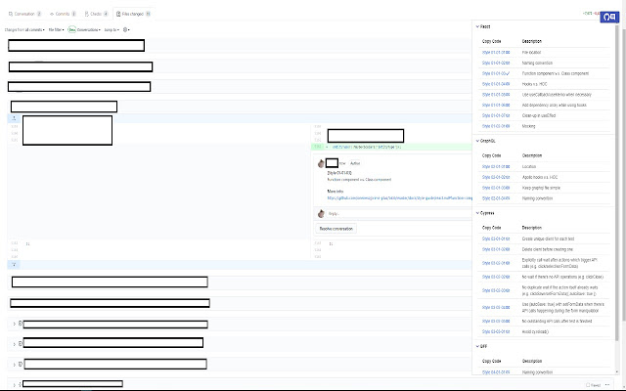Screen dimensions: 626x391
Task: Copy code for Use useCallback/useMemo row
Action: 496,95
